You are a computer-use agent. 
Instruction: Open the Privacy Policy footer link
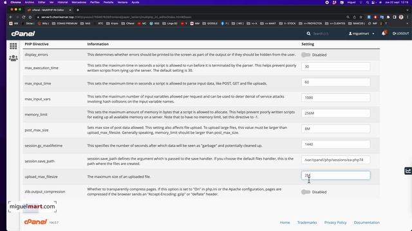335,223
